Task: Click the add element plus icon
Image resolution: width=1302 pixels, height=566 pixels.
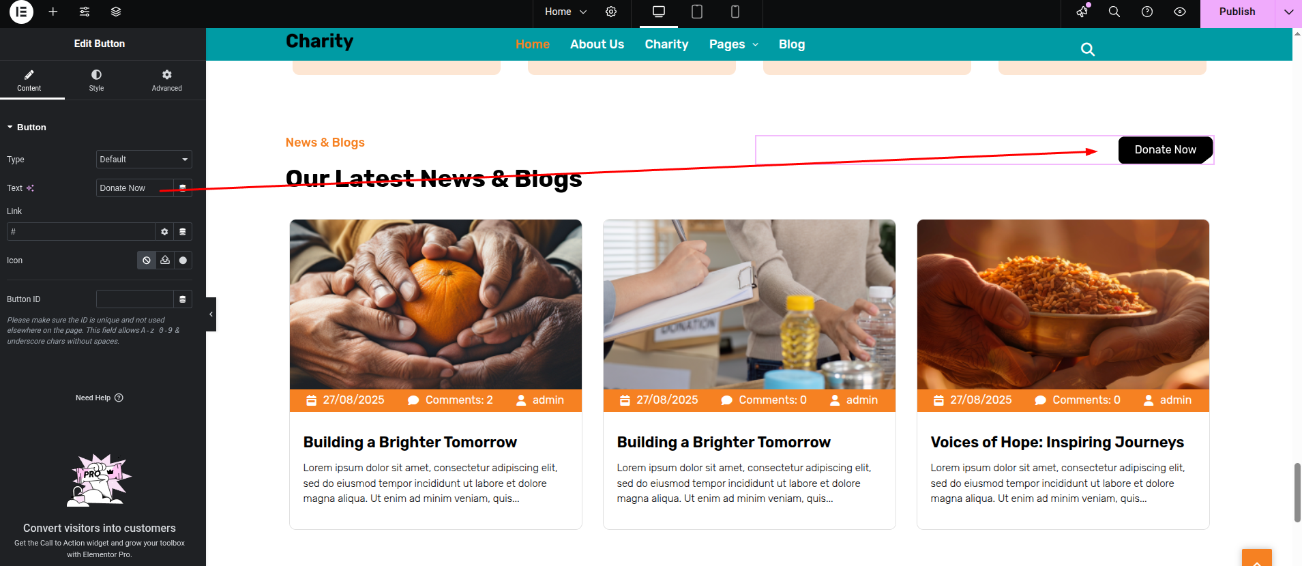Action: pos(53,12)
